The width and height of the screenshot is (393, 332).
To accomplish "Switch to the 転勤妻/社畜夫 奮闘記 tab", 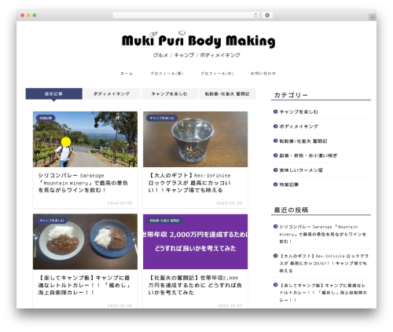I will (x=227, y=93).
